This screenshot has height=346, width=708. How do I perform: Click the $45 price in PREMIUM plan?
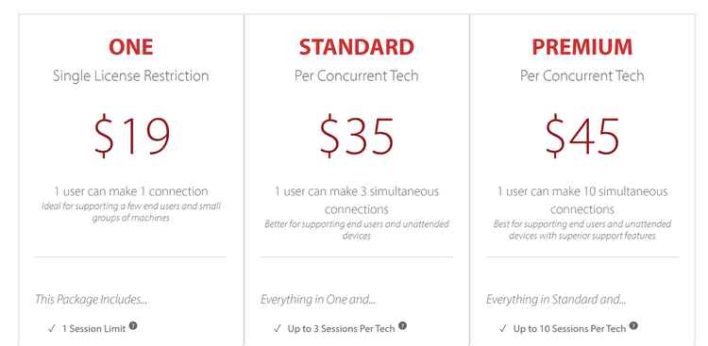click(582, 136)
